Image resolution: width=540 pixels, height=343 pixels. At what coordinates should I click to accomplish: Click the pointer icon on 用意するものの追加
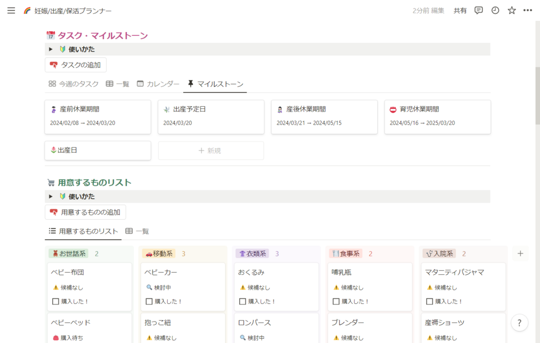(x=54, y=212)
